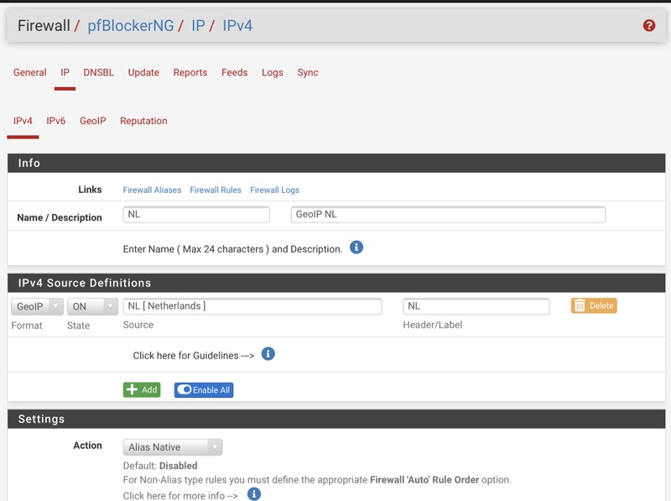Click the "Name / Description" label
671x501 pixels.
60,217
